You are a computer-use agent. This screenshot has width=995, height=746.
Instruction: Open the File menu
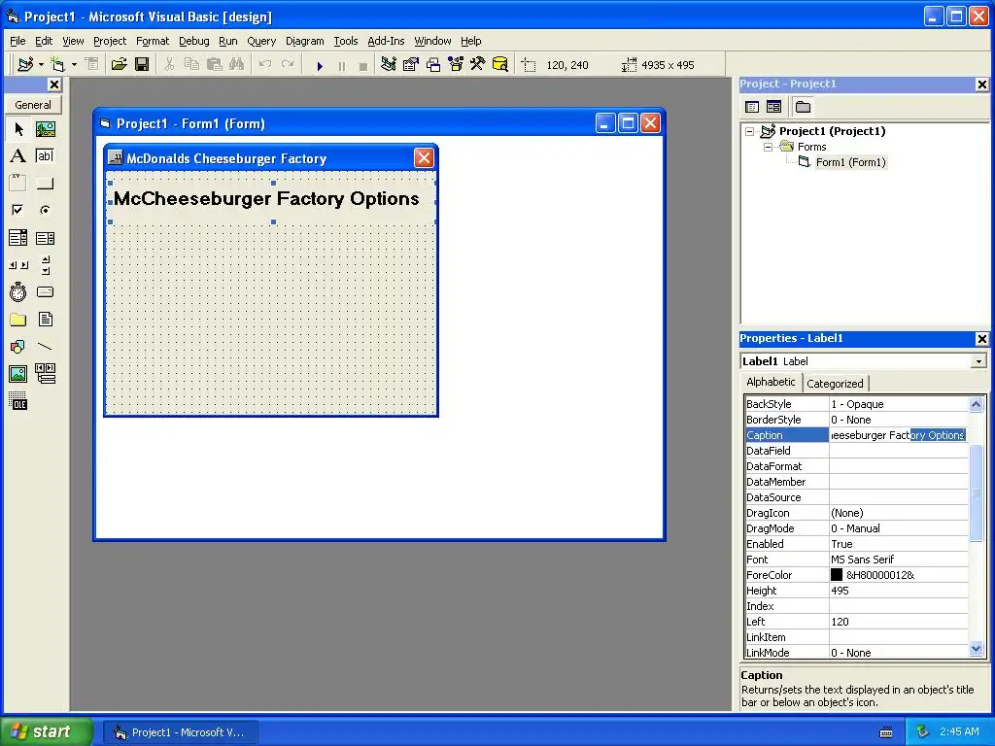pyautogui.click(x=17, y=41)
